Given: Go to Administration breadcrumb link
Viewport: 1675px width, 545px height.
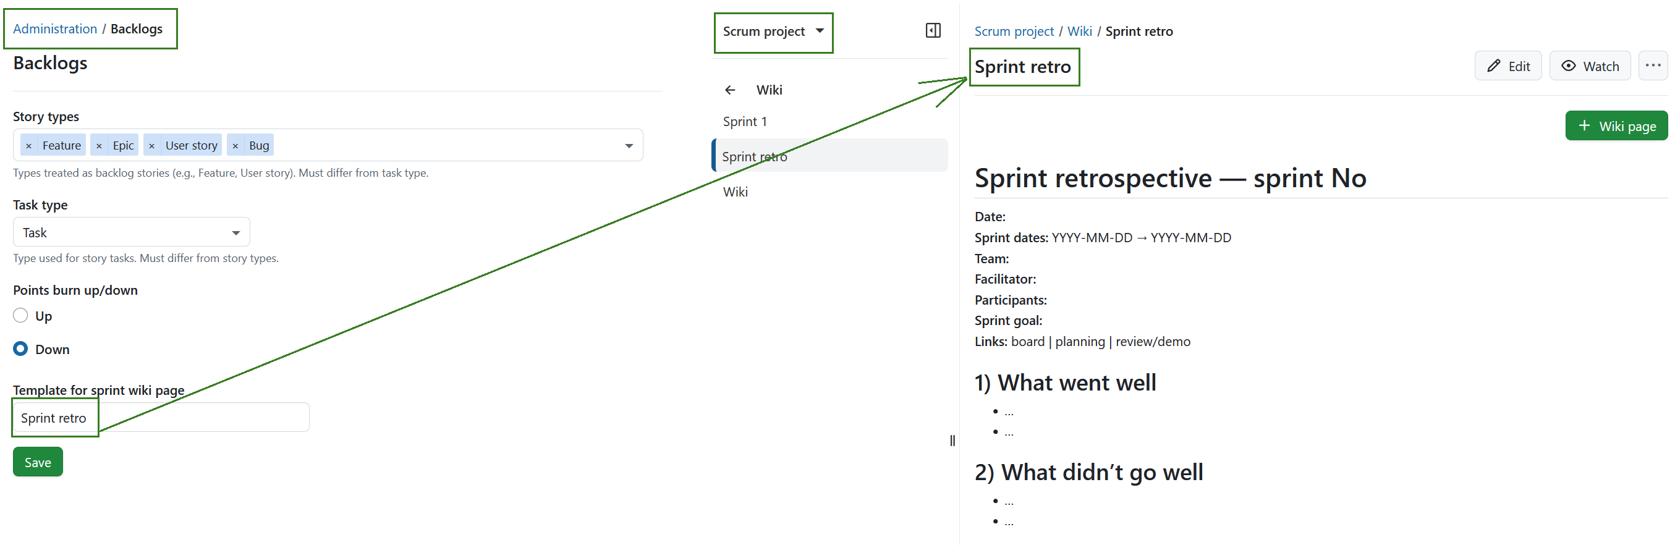Looking at the screenshot, I should [x=54, y=28].
